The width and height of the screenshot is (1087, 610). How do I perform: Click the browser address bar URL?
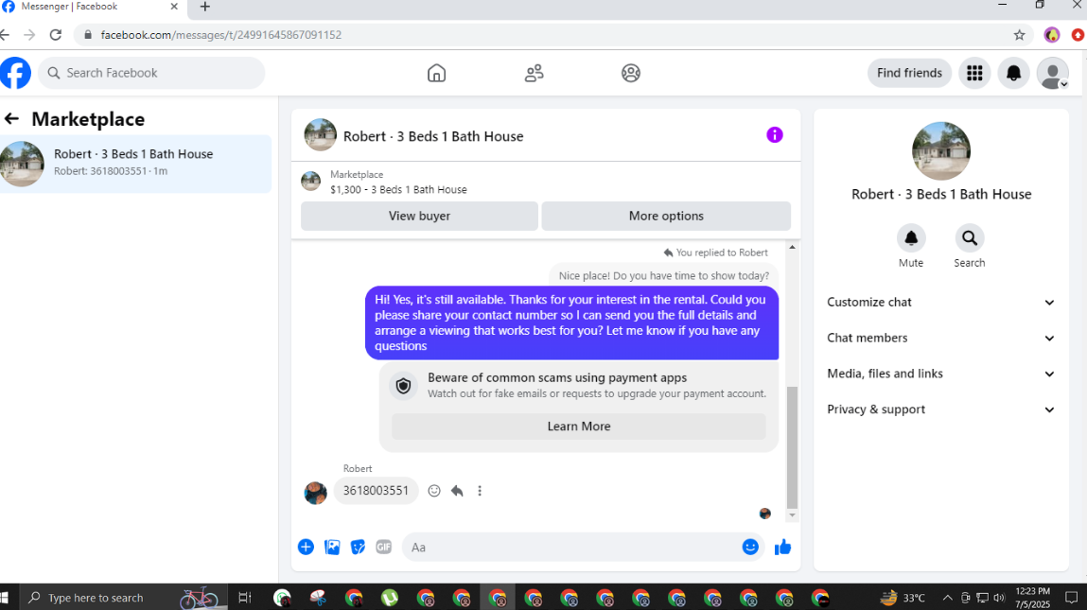coord(221,35)
